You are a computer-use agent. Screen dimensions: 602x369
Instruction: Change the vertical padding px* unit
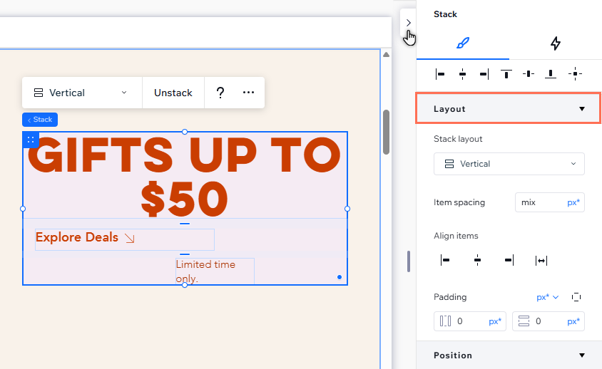tap(573, 321)
